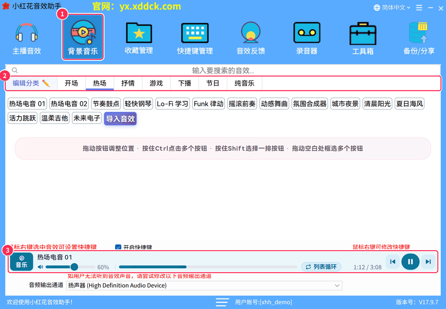
Task: Click the 导入音效 import button
Action: pos(120,119)
